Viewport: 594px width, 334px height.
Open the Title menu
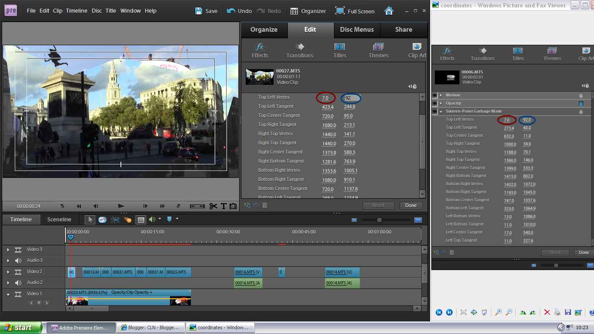111,11
